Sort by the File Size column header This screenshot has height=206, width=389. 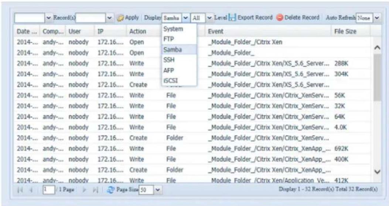[x=345, y=32]
